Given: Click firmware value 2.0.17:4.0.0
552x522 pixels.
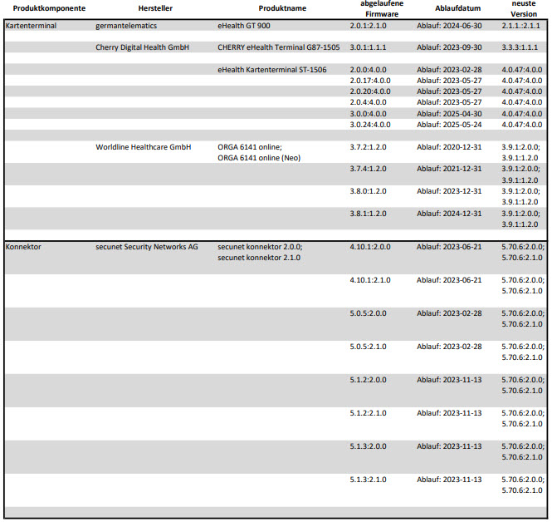Looking at the screenshot, I should click(370, 81).
